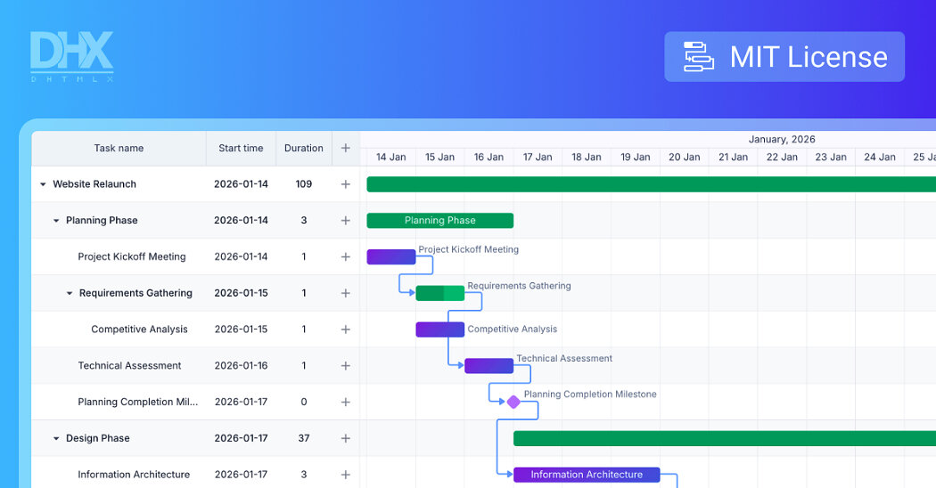Viewport: 936px width, 488px height.
Task: Click plus icon in Requirements Gathering row
Action: point(346,294)
